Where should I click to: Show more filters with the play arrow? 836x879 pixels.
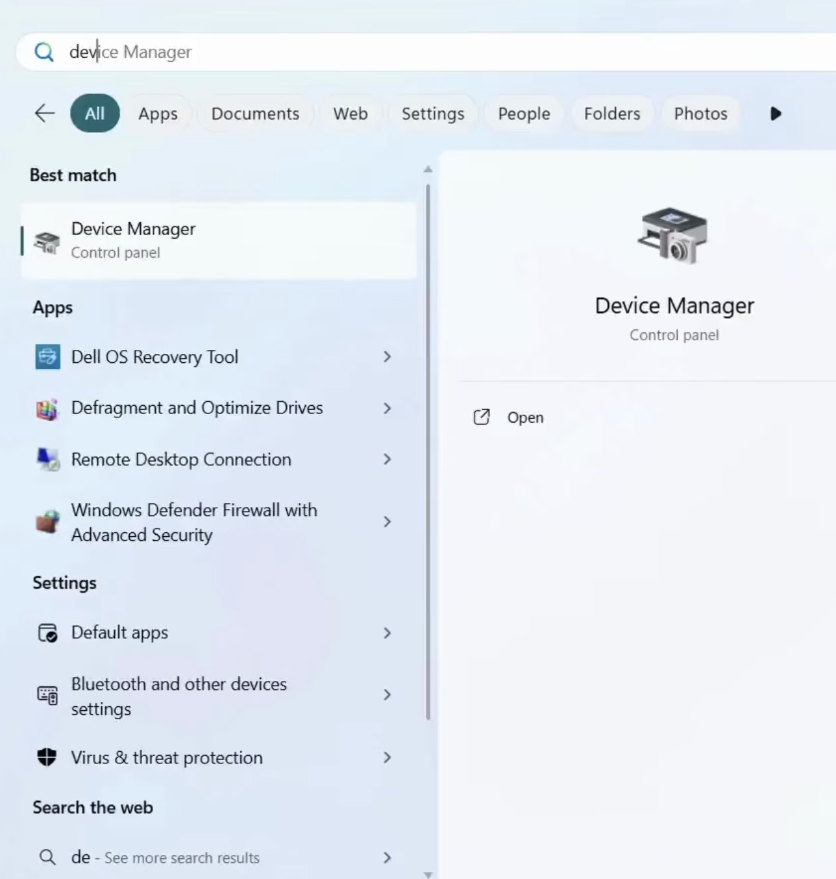[776, 114]
